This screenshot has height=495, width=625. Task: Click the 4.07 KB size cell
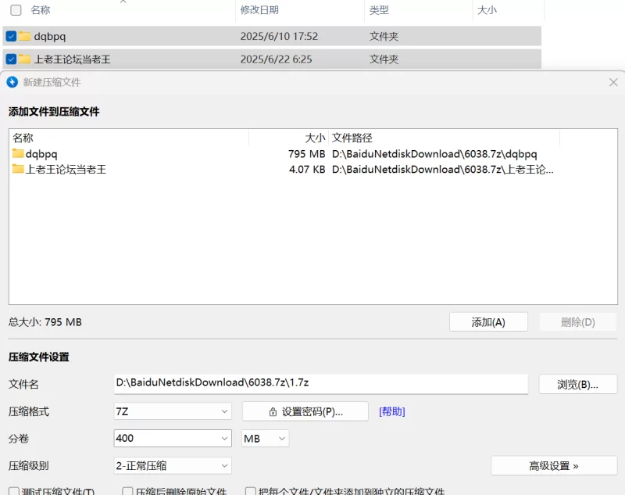click(x=307, y=169)
